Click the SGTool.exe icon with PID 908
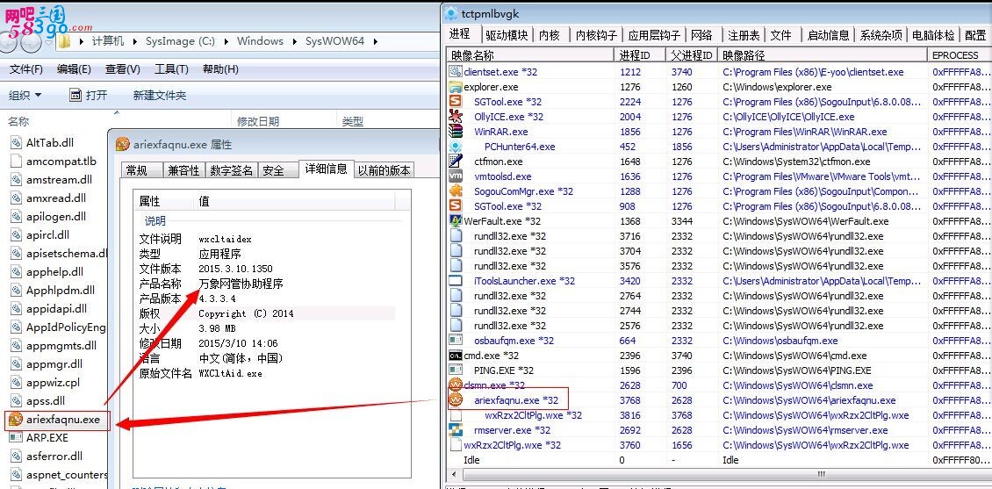This screenshot has height=489, width=992. pyautogui.click(x=456, y=206)
